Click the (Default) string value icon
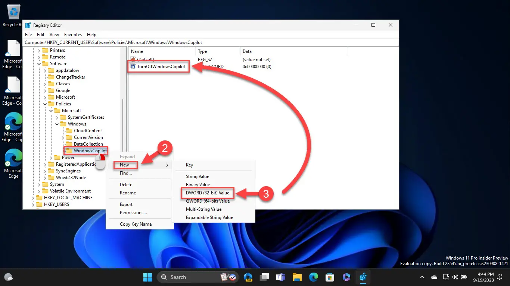510x286 pixels. click(133, 59)
